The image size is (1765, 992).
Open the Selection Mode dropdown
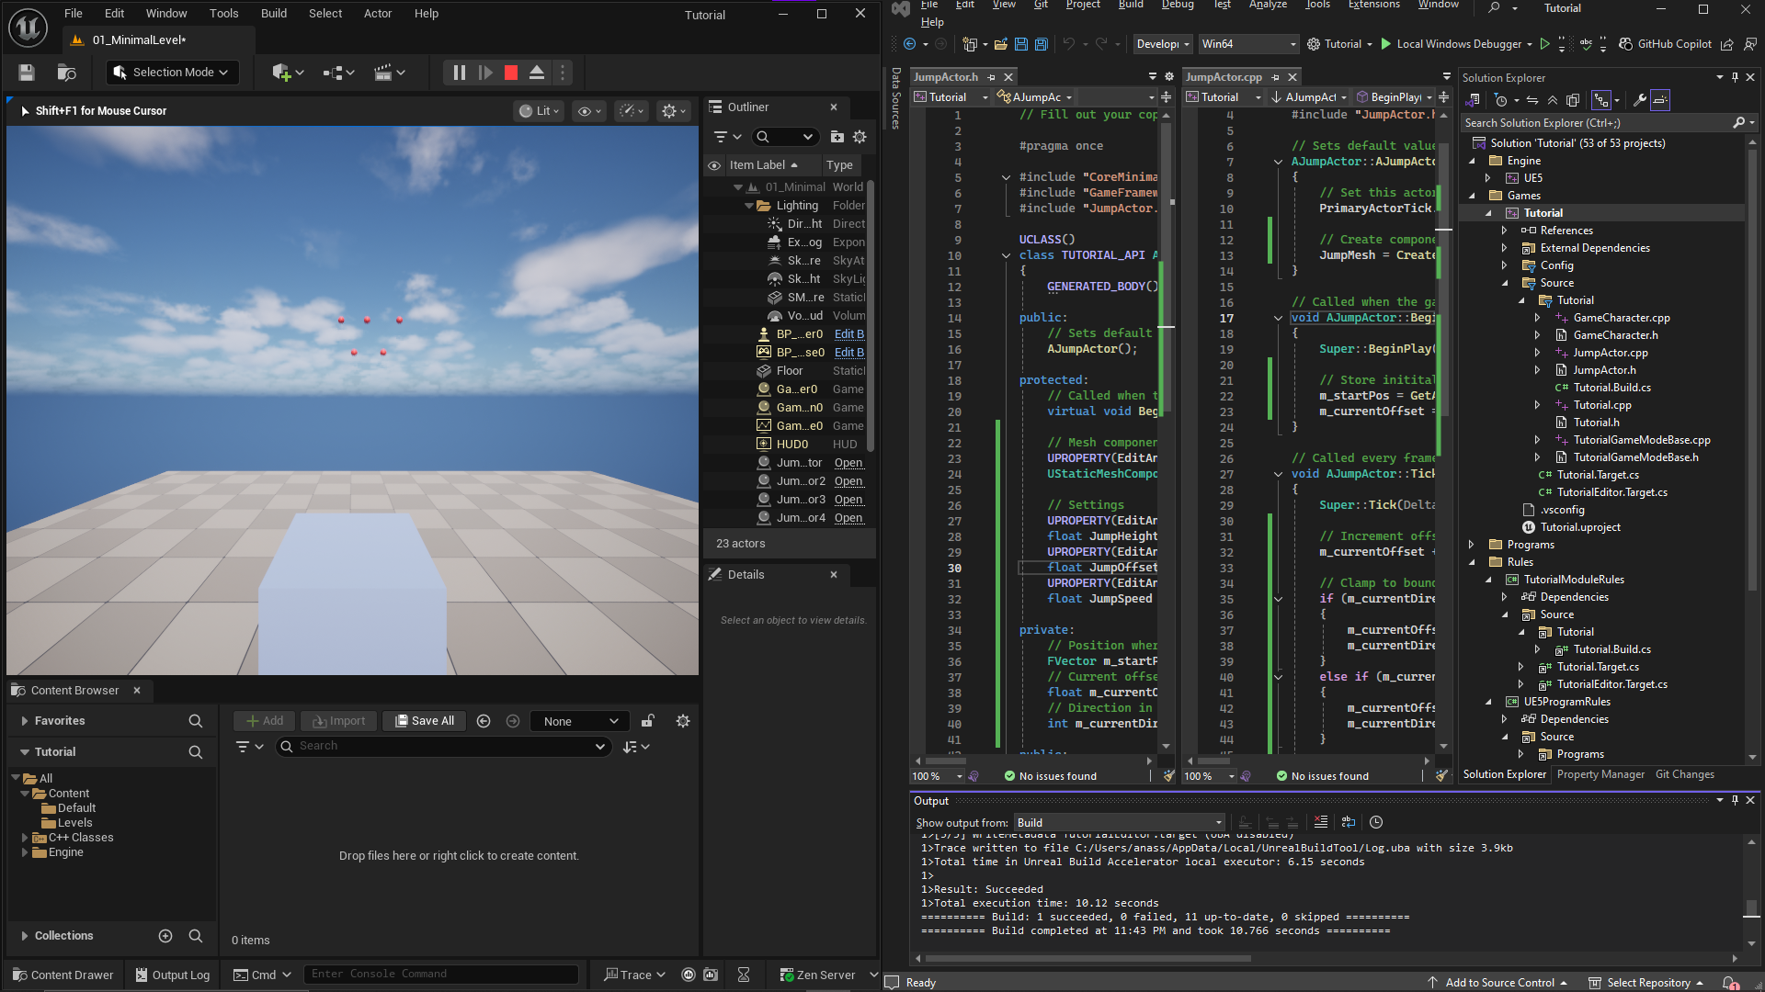[x=172, y=73]
